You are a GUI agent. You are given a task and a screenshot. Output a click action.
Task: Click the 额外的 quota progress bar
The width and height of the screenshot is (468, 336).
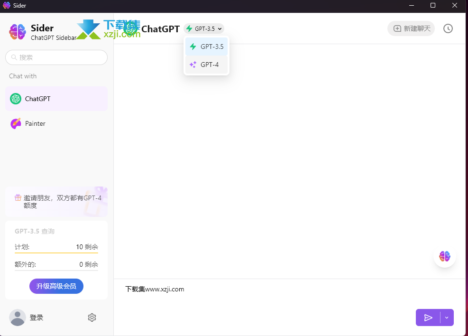(x=56, y=271)
